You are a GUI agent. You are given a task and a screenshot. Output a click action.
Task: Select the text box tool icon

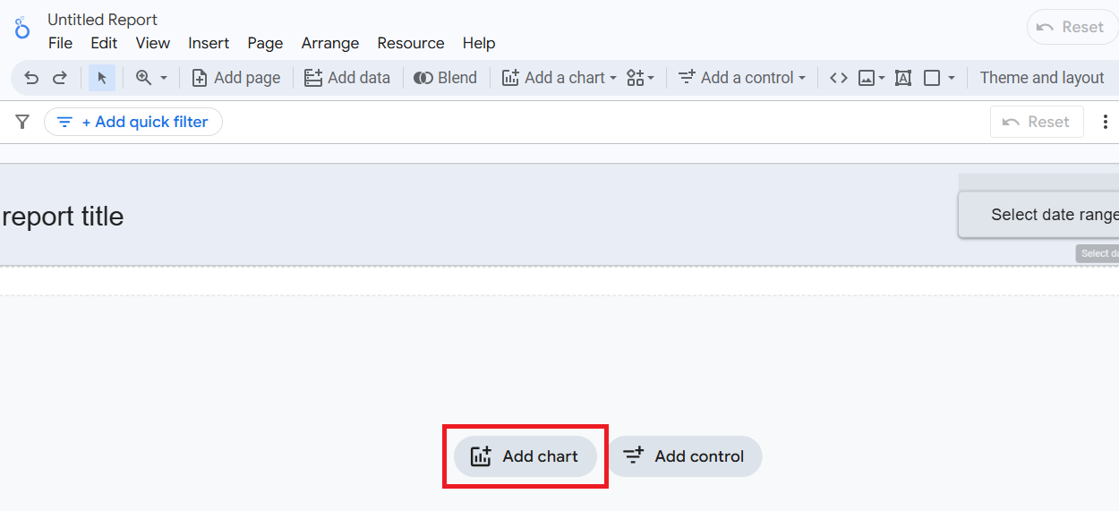[x=903, y=78]
